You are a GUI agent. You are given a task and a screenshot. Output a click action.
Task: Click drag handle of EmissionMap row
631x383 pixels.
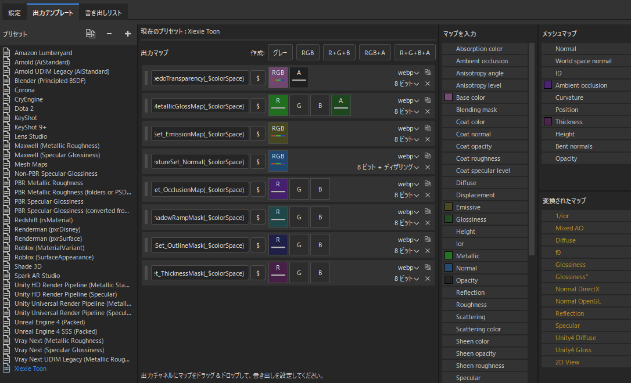click(x=146, y=134)
